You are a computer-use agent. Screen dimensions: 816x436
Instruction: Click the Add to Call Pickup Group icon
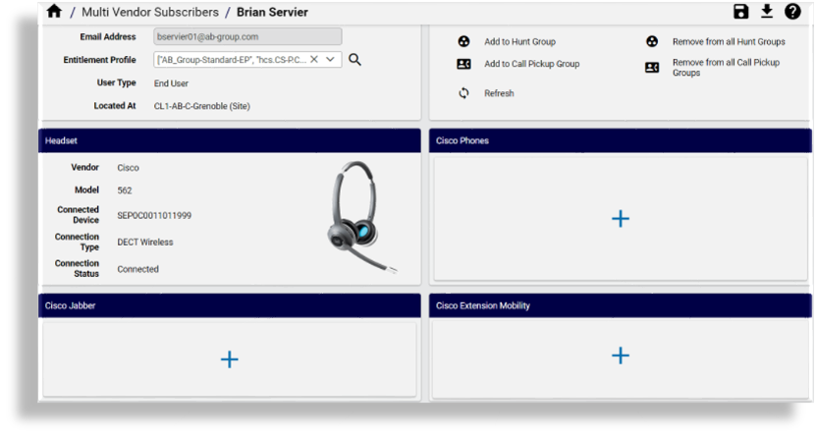coord(463,64)
